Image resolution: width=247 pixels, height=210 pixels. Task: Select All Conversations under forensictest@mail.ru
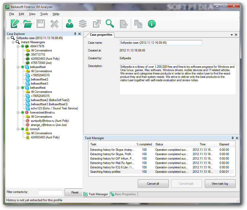41,117
